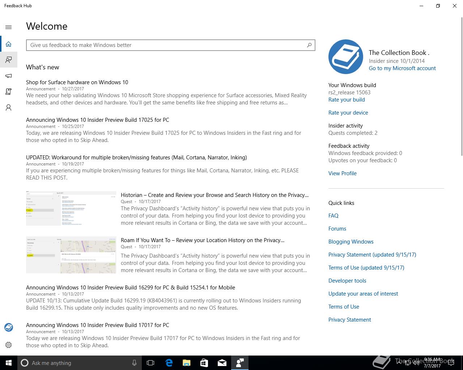Viewport: 463px width, 370px height.
Task: Click Cortana Ask me anything box
Action: point(80,363)
